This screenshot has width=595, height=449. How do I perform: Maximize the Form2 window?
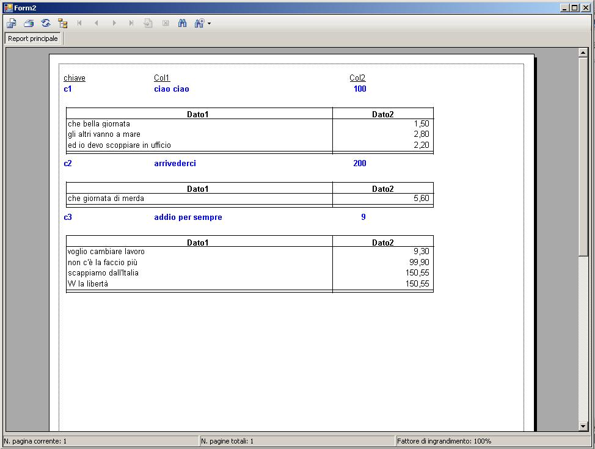(x=574, y=7)
